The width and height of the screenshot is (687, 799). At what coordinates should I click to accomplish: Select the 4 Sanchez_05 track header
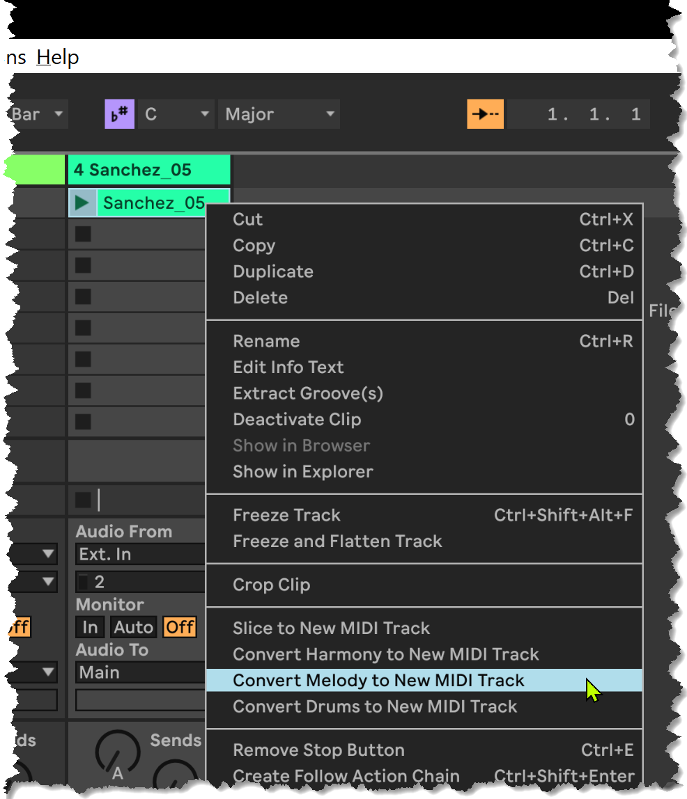coord(148,170)
